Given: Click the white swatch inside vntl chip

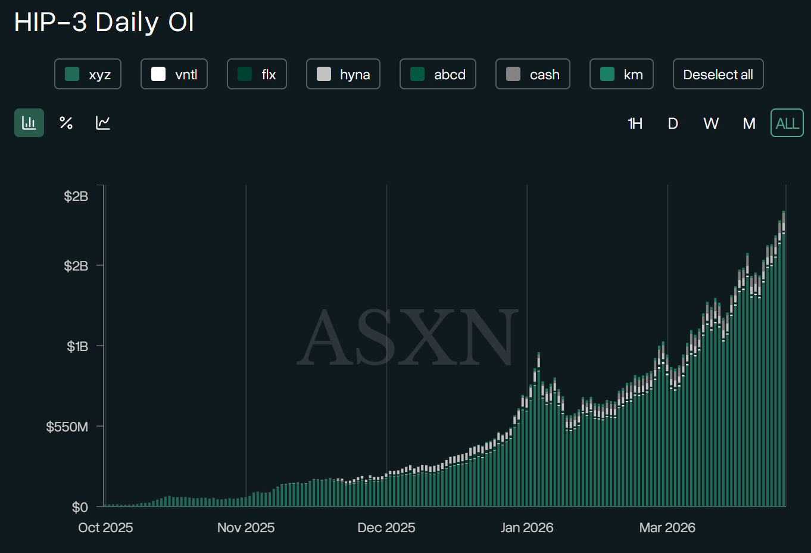Looking at the screenshot, I should [x=158, y=73].
